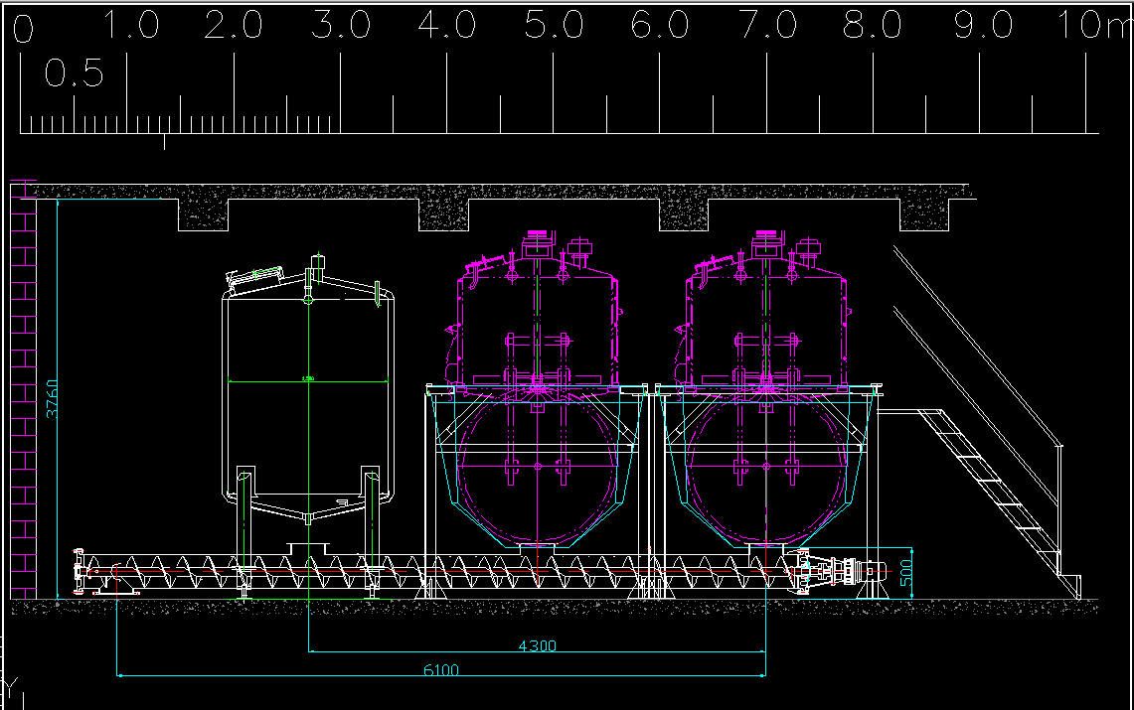Screen dimensions: 1134x710
Task: Select the 1.0 scale ruler label
Action: [x=131, y=26]
